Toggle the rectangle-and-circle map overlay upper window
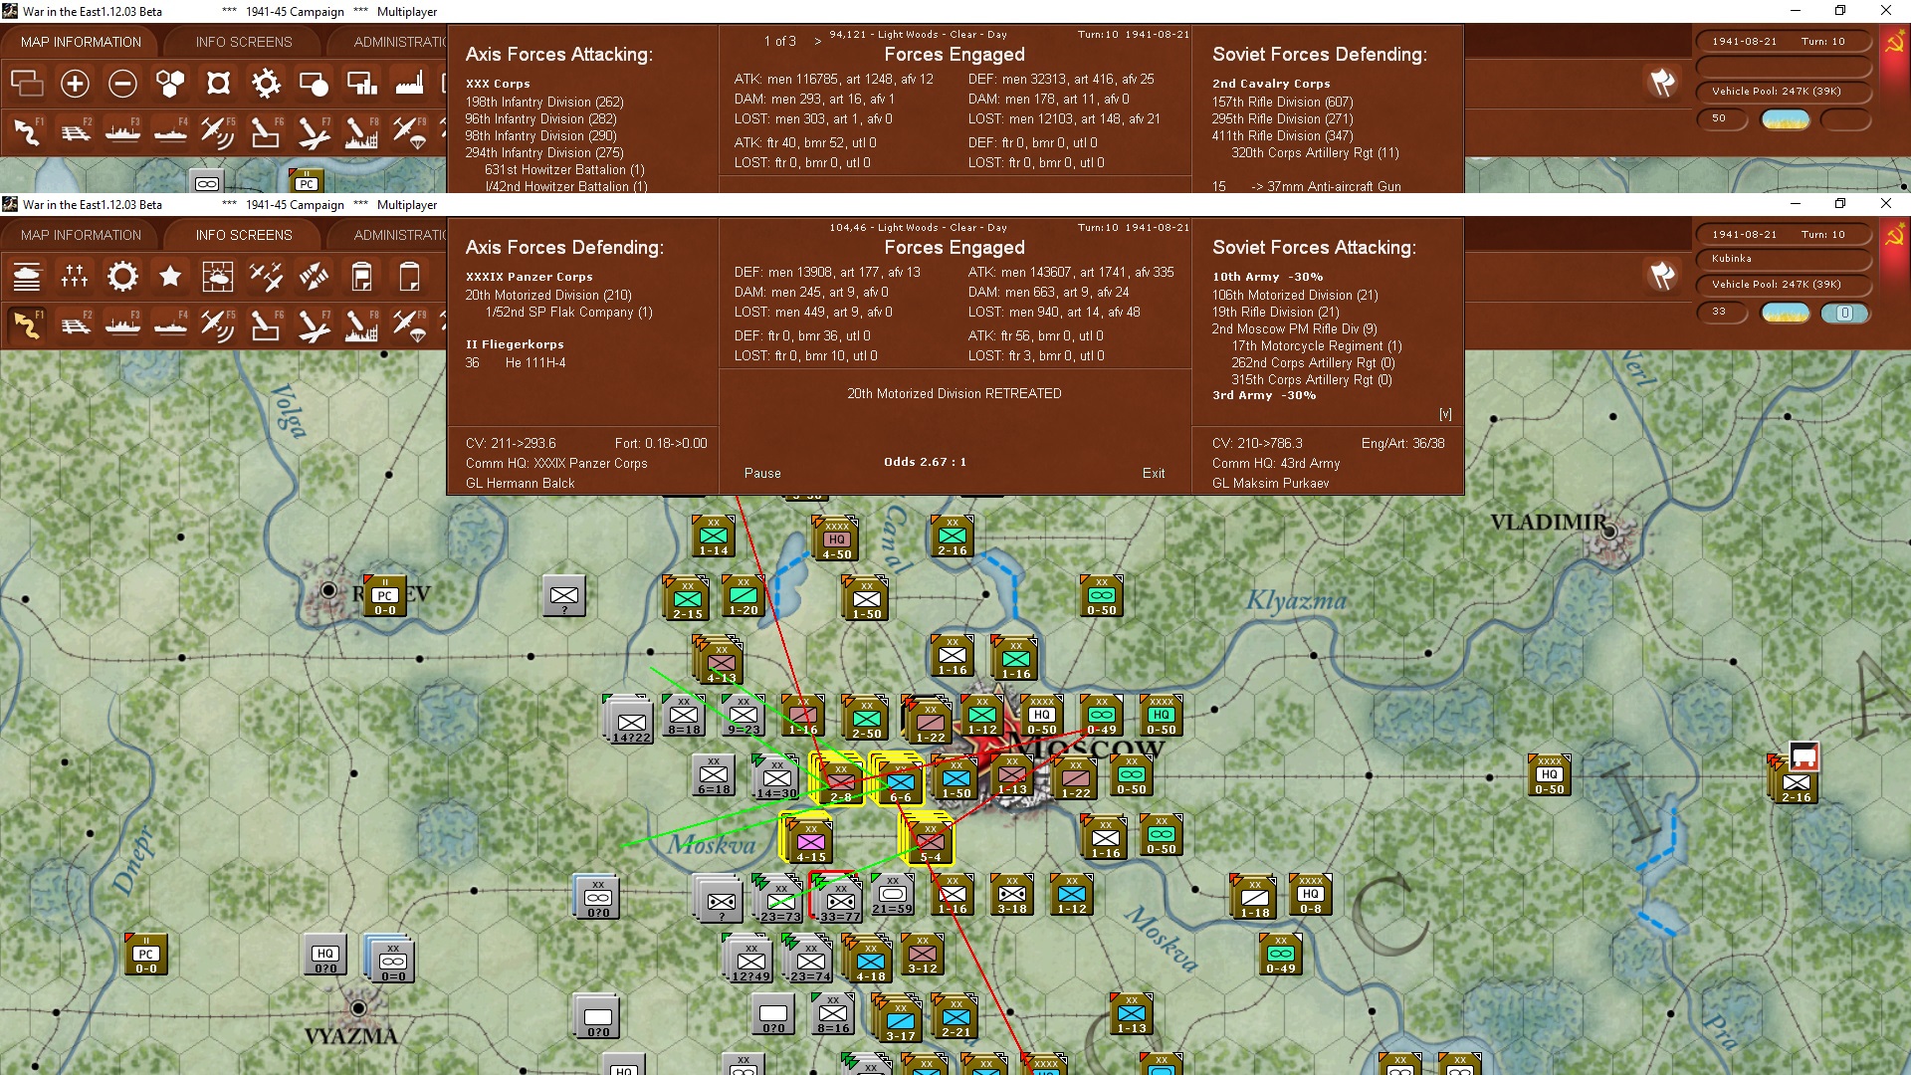 [314, 84]
